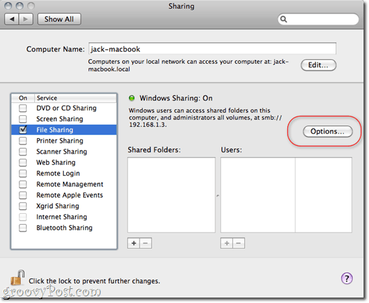This screenshot has height=303, width=369.
Task: Open help with the question mark icon
Action: [346, 278]
